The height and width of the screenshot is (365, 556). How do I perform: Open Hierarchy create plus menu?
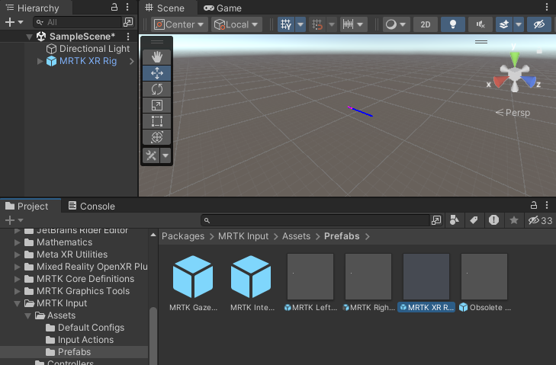[x=14, y=22]
